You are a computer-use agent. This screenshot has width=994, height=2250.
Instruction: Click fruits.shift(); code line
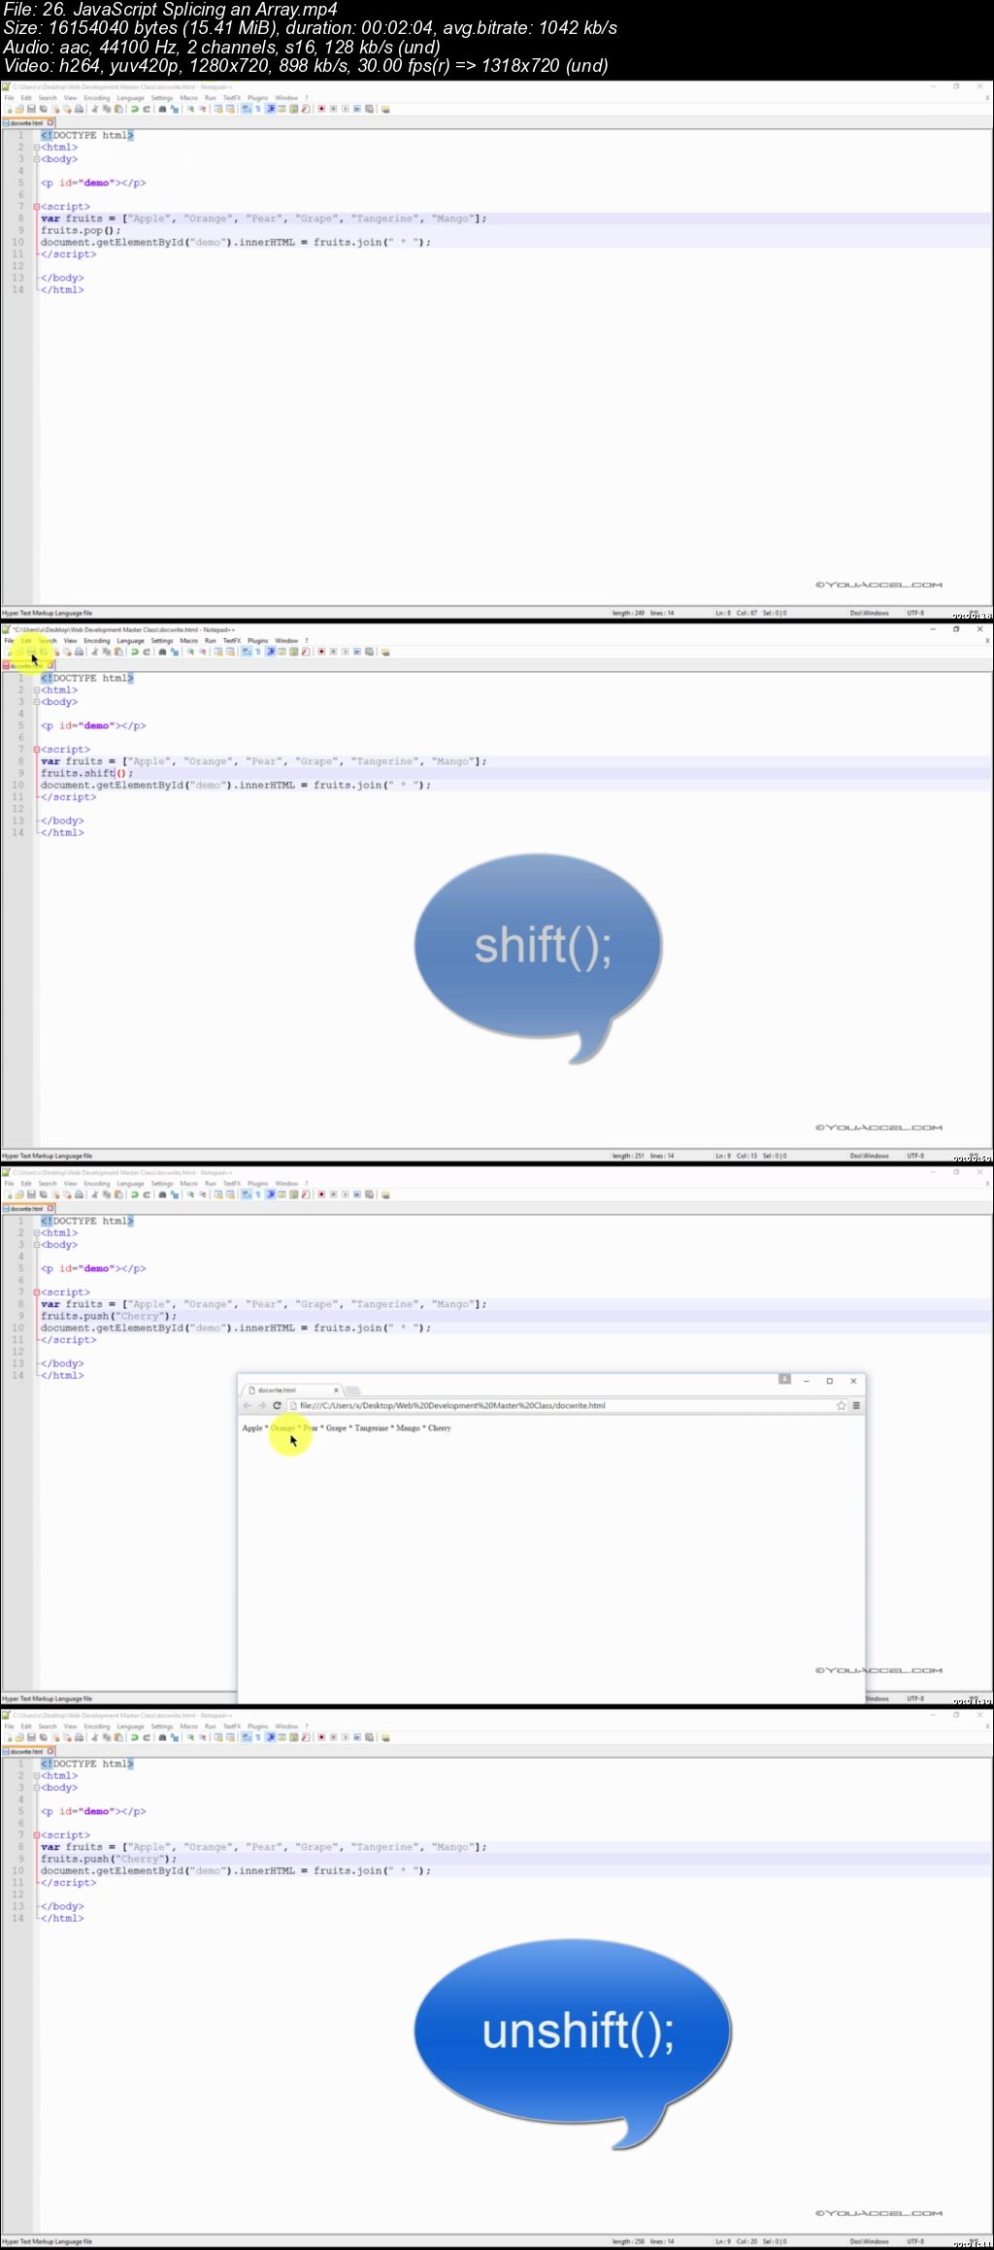point(86,773)
